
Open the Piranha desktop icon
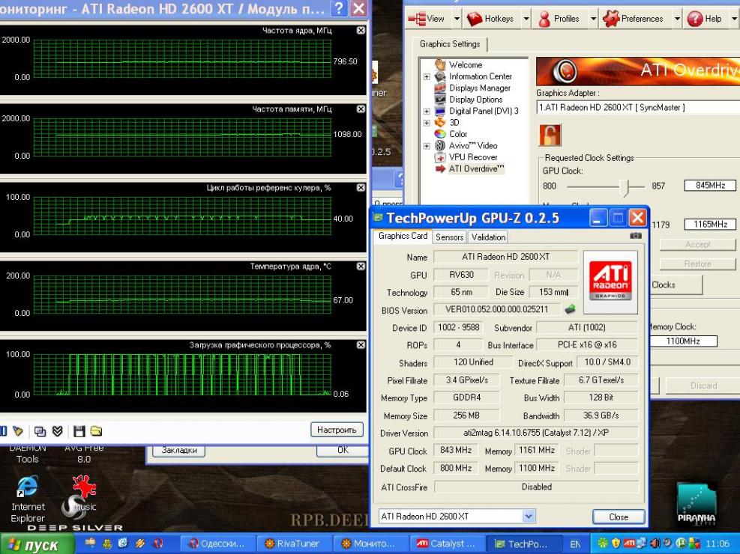click(697, 504)
